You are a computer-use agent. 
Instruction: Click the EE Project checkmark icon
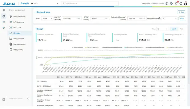tap(11, 33)
